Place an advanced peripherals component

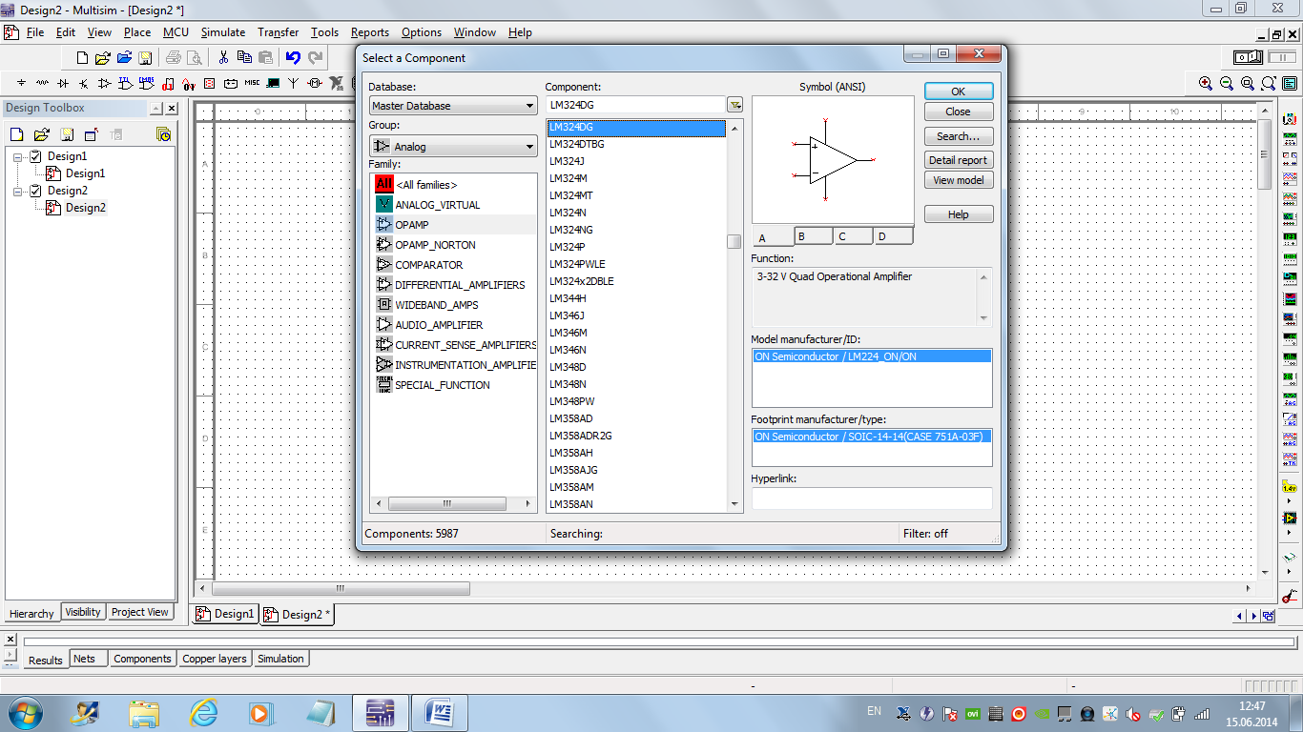(273, 84)
